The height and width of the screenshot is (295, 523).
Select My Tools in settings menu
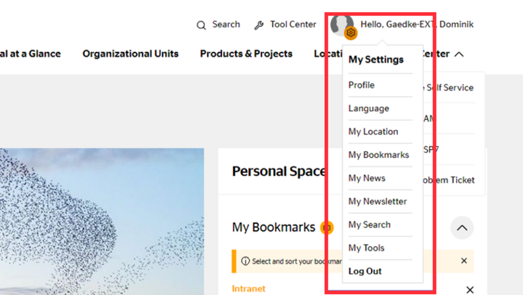366,248
